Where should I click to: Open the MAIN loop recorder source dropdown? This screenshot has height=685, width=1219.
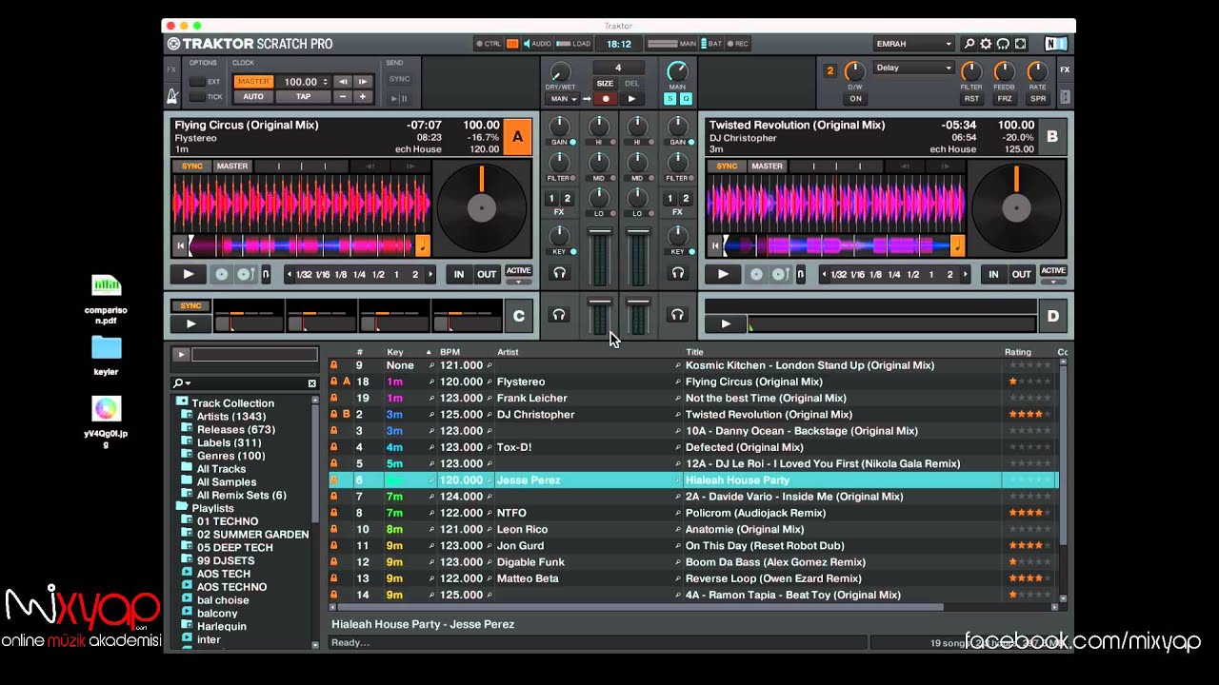point(562,99)
